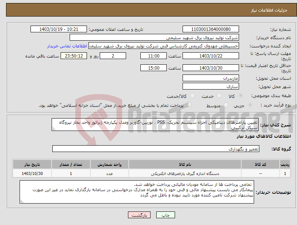Select the متوسط purchase type radio
The width and height of the screenshot is (297, 225).
pyautogui.click(x=226, y=105)
